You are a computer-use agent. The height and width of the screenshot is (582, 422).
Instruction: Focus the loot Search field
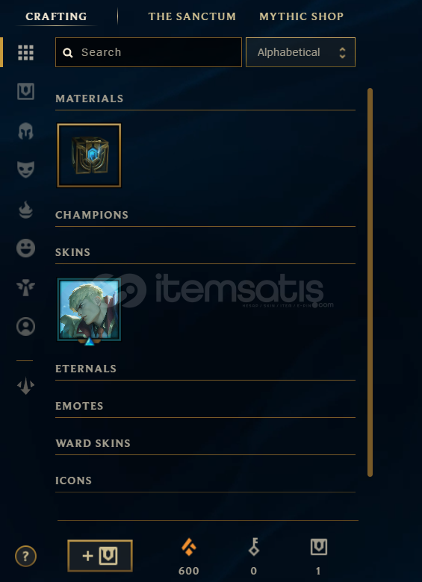click(149, 52)
